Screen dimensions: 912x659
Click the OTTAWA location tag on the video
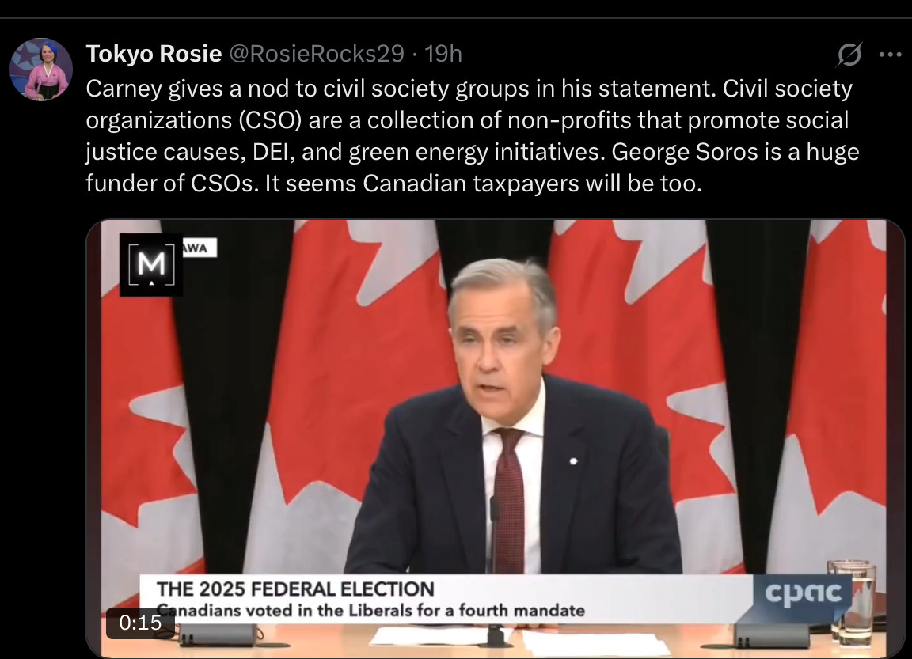199,248
